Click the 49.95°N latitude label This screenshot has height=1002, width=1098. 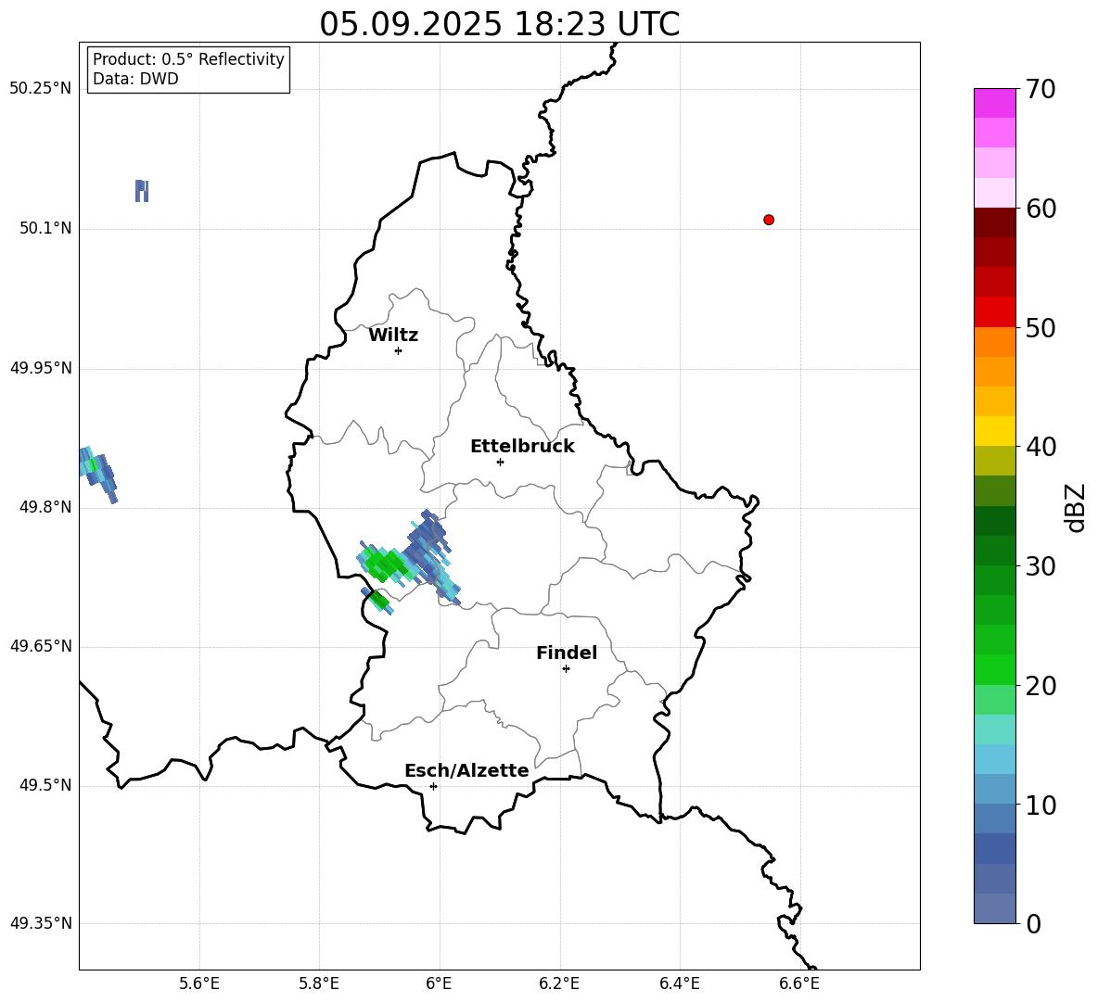(x=41, y=368)
